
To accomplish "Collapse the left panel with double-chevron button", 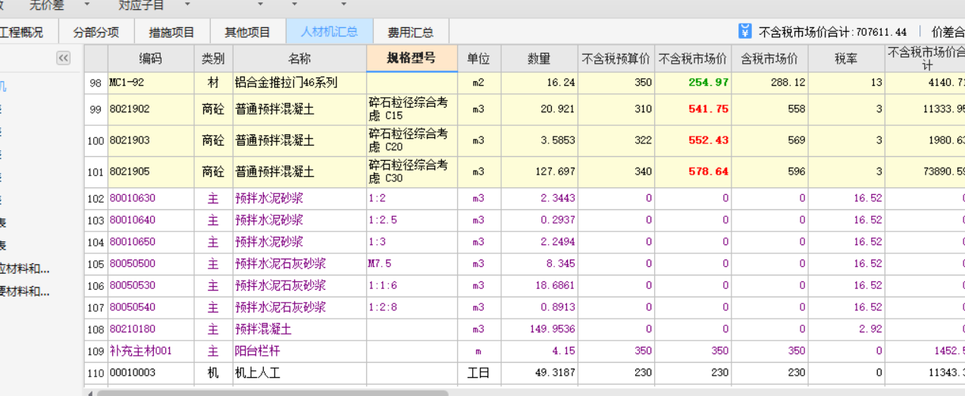I will 63,58.
